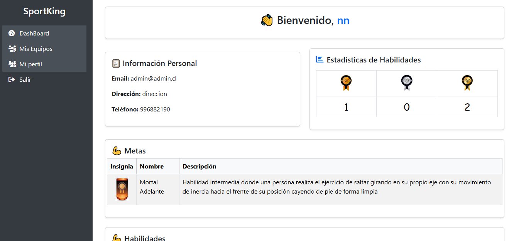Click the Insignia column header
The image size is (509, 241).
point(122,166)
